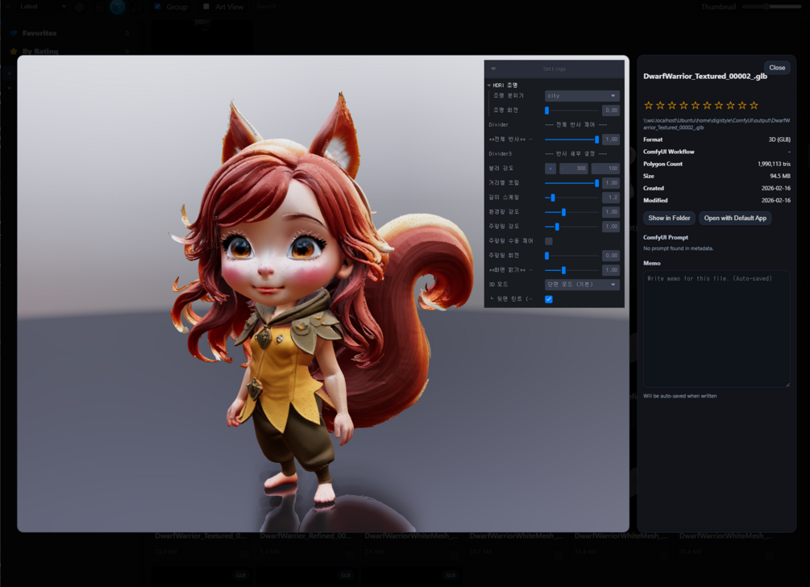Viewport: 810px width, 587px height.
Task: Click the 거리별 흐림 value field
Action: pyautogui.click(x=611, y=183)
